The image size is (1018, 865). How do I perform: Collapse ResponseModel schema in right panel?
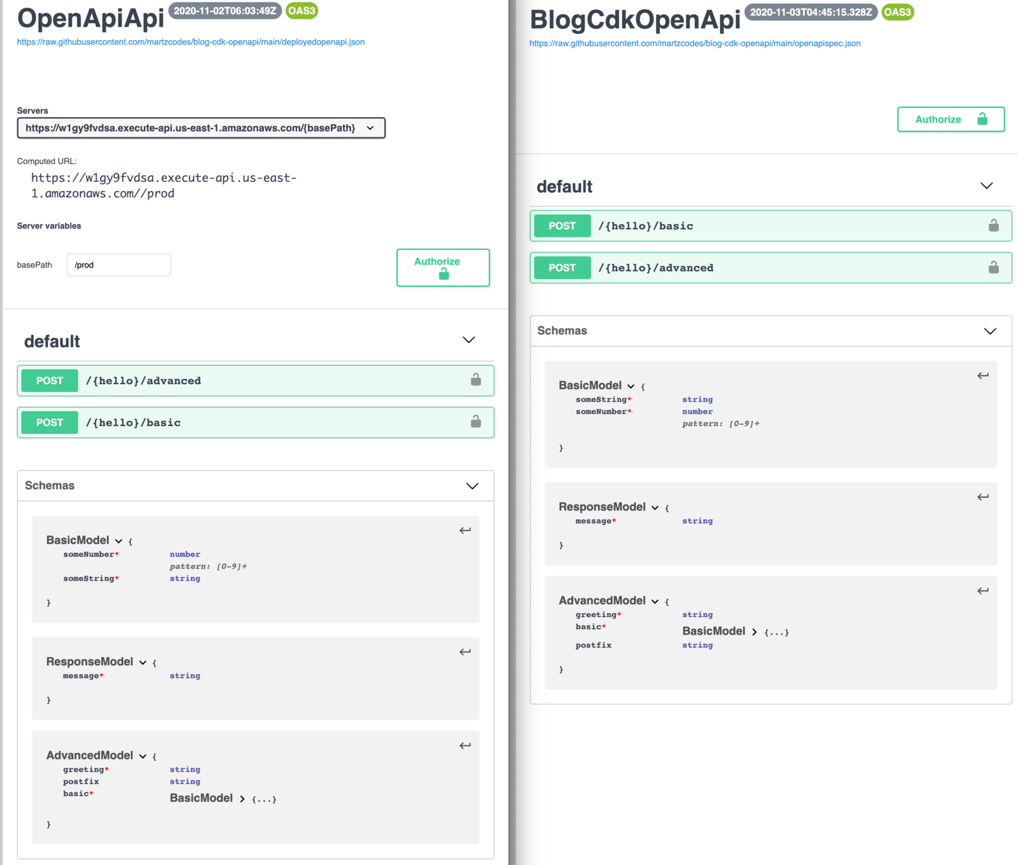point(655,508)
